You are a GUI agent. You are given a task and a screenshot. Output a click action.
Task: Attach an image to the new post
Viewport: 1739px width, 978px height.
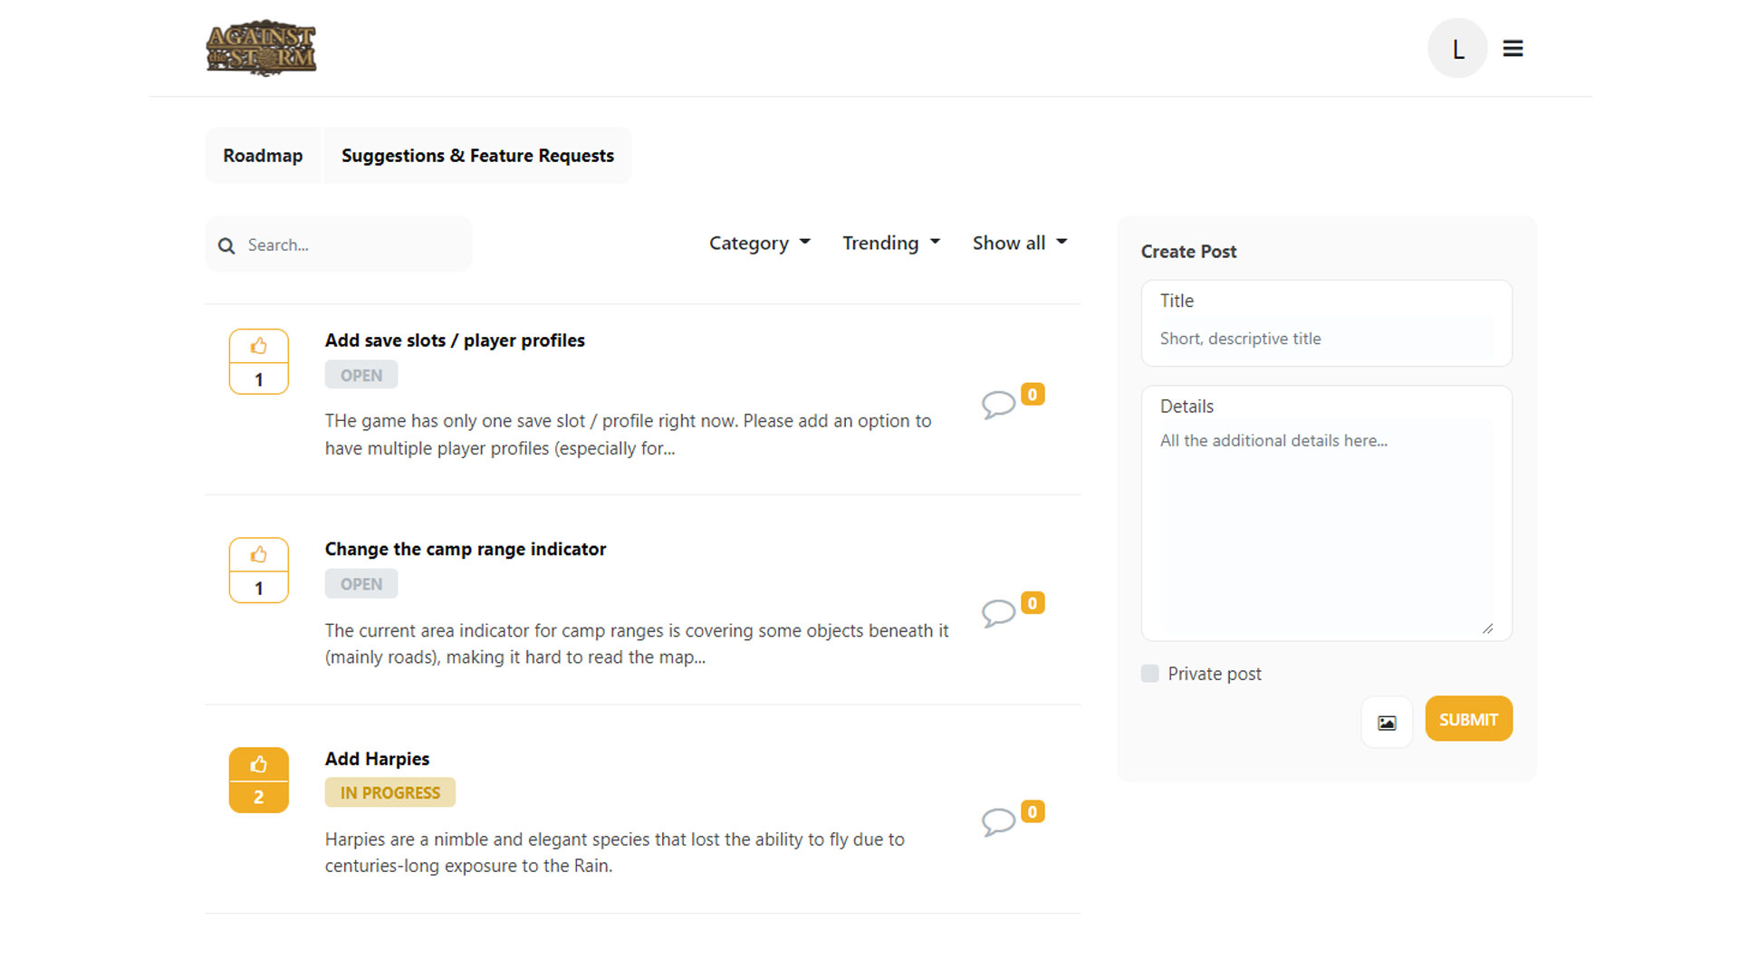(1387, 723)
